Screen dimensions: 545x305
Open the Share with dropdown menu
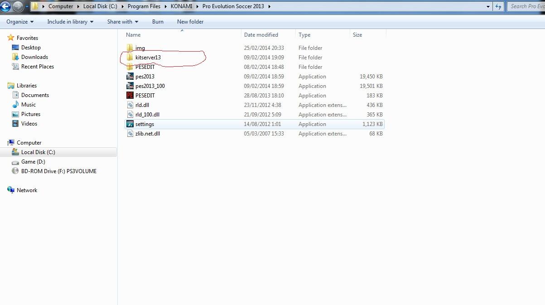123,21
